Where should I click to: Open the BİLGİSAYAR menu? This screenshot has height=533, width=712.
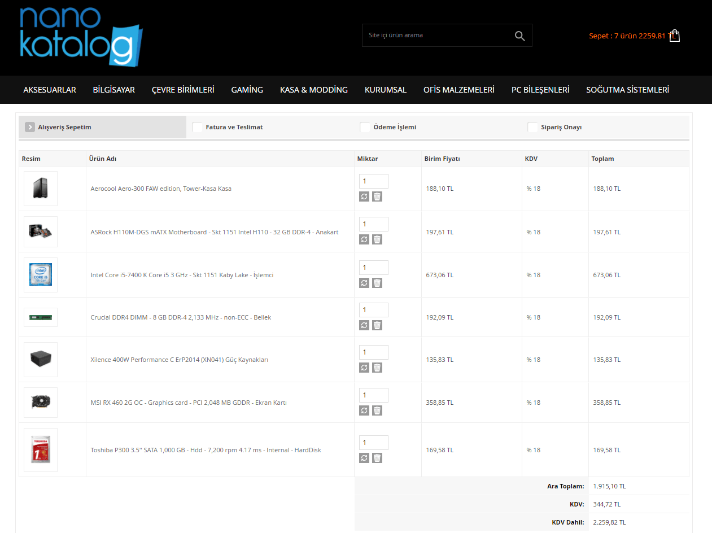click(114, 90)
